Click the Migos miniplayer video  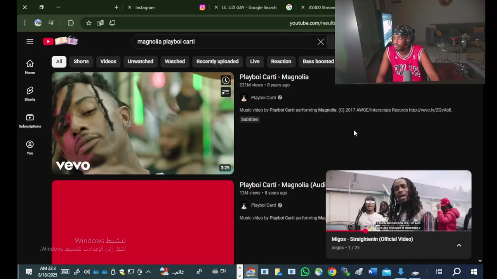(x=399, y=201)
